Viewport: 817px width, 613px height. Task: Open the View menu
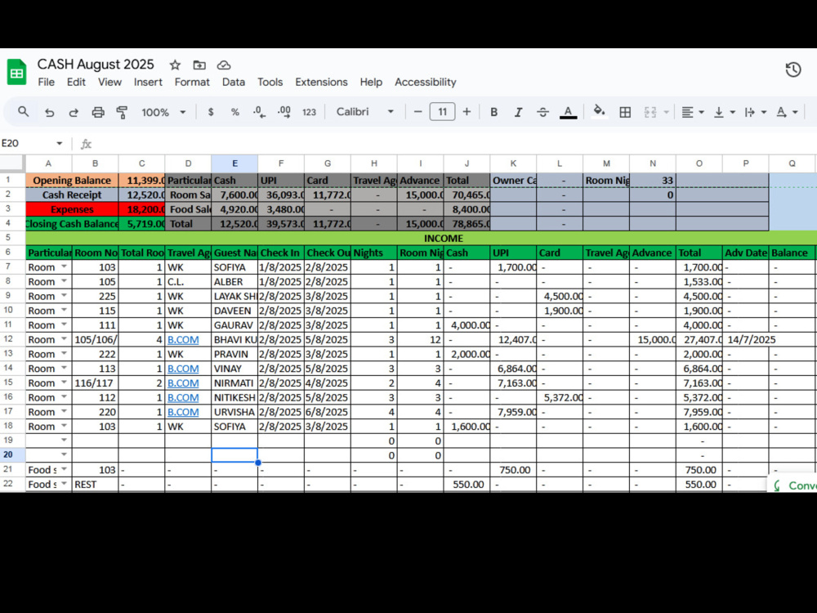click(x=109, y=82)
